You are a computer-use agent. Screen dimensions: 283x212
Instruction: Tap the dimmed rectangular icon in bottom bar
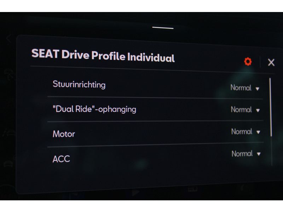point(192,189)
